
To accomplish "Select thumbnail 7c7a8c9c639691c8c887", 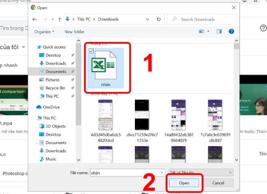I will point(215,115).
